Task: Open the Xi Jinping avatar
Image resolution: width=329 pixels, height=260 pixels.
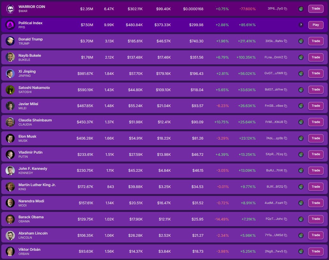Action: pos(10,73)
